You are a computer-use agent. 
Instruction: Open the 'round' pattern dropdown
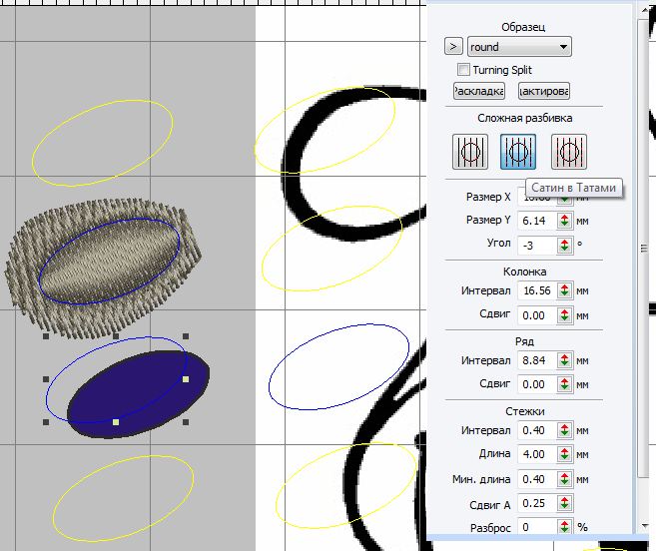click(x=518, y=47)
